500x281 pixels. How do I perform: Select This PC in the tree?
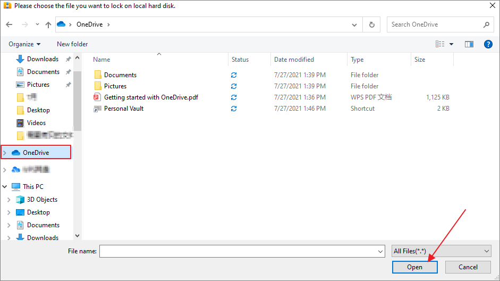click(x=33, y=186)
